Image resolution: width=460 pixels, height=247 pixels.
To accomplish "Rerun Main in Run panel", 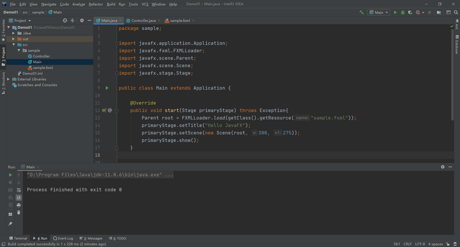I will (x=10, y=175).
